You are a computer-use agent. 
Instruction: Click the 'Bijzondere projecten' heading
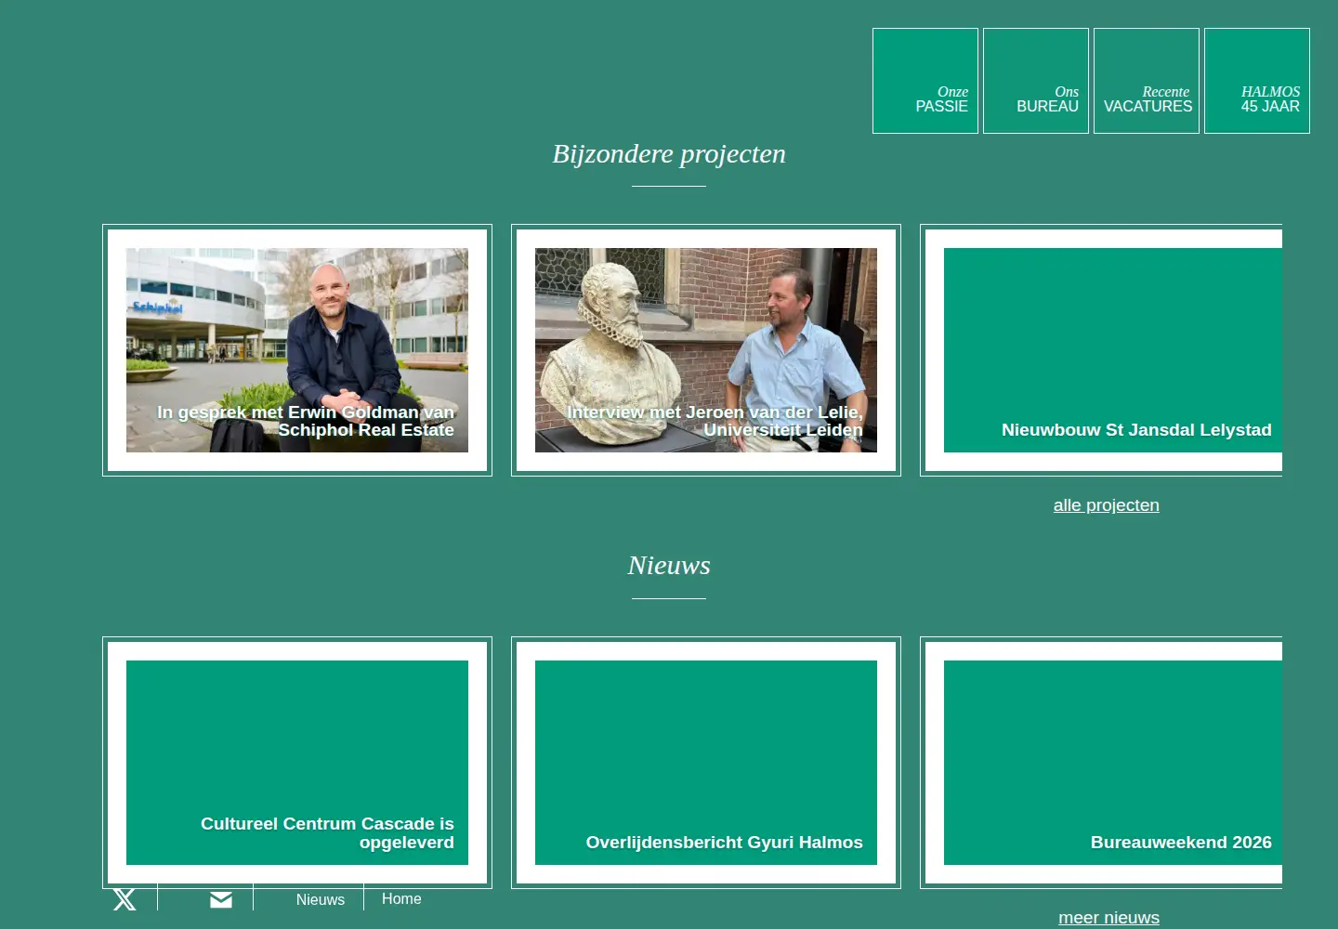coord(669,154)
